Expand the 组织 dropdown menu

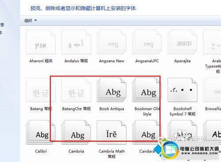(30, 20)
